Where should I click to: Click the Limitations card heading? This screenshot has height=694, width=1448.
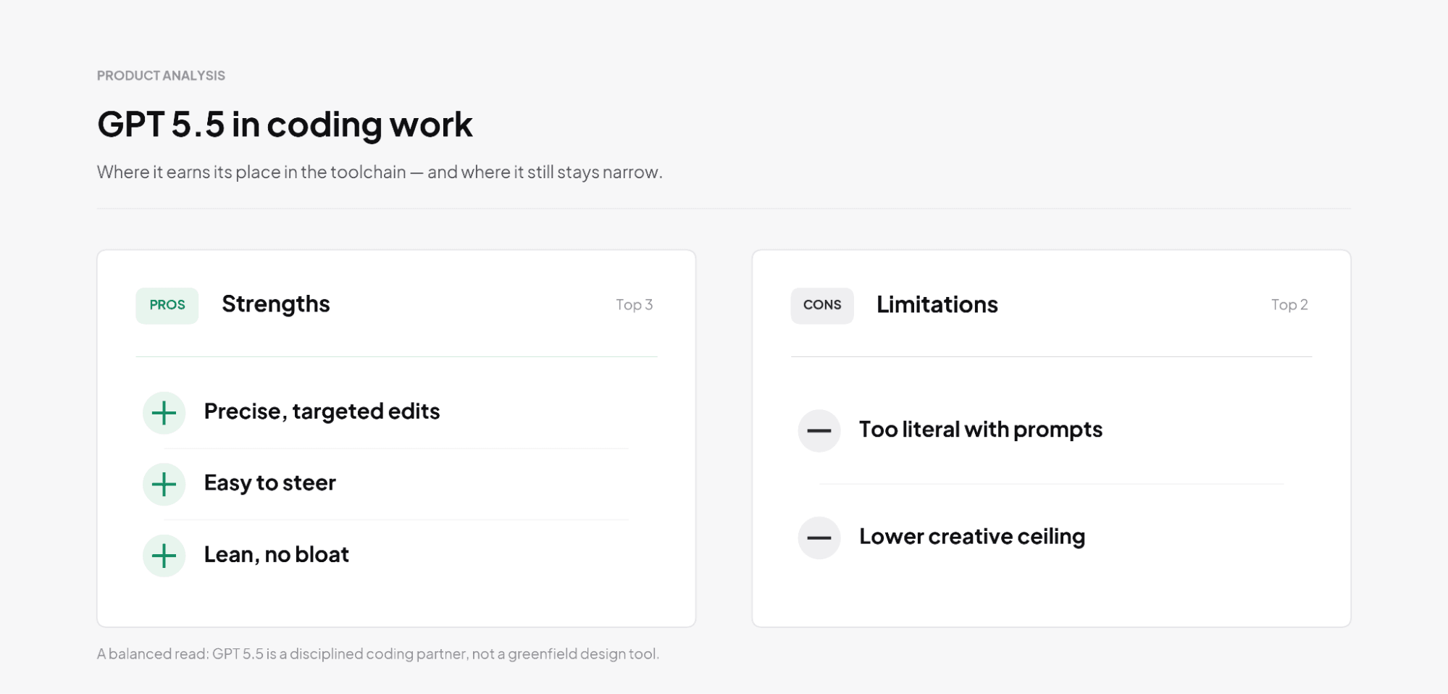937,305
